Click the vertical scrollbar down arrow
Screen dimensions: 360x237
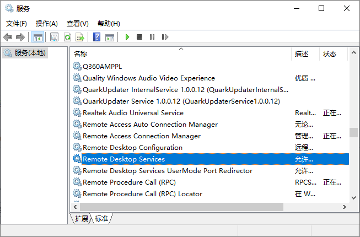point(353,197)
